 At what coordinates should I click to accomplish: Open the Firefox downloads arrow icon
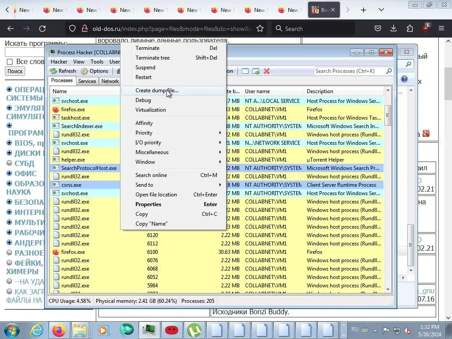point(393,29)
